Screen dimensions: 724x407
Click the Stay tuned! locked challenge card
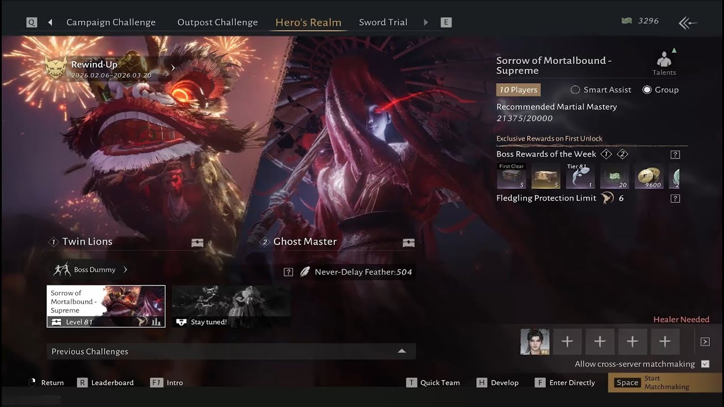click(231, 306)
